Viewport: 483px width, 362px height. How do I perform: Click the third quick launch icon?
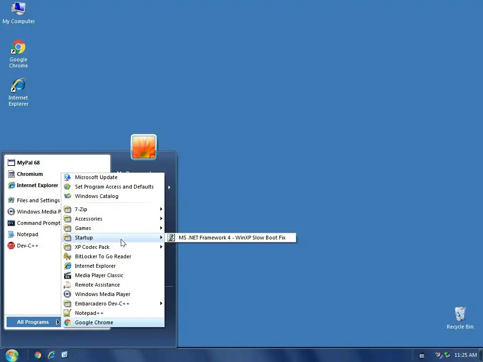tap(64, 355)
